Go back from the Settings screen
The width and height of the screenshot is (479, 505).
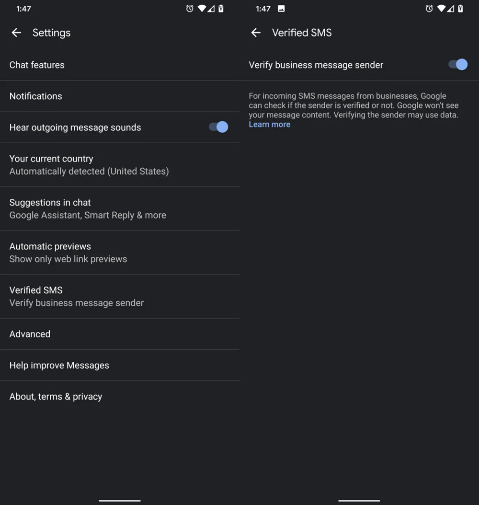pyautogui.click(x=16, y=33)
